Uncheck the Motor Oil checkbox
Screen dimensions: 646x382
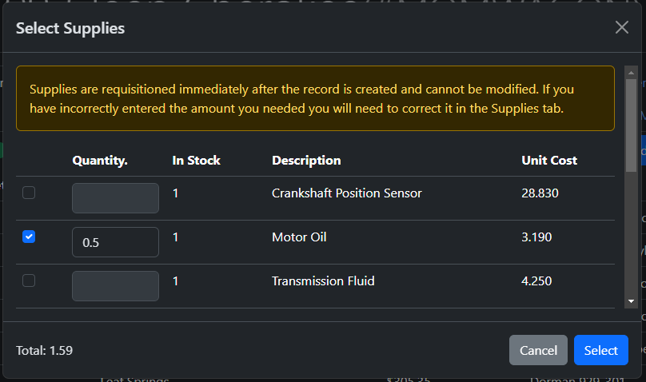pyautogui.click(x=29, y=237)
